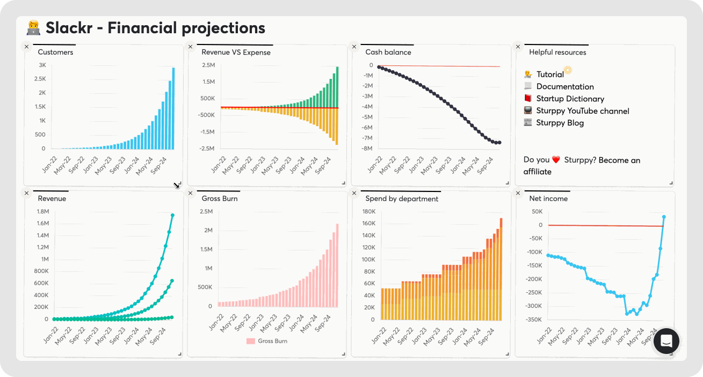Screen dimensions: 703x377
Task: Click the page icon beside Documentation
Action: pos(527,86)
